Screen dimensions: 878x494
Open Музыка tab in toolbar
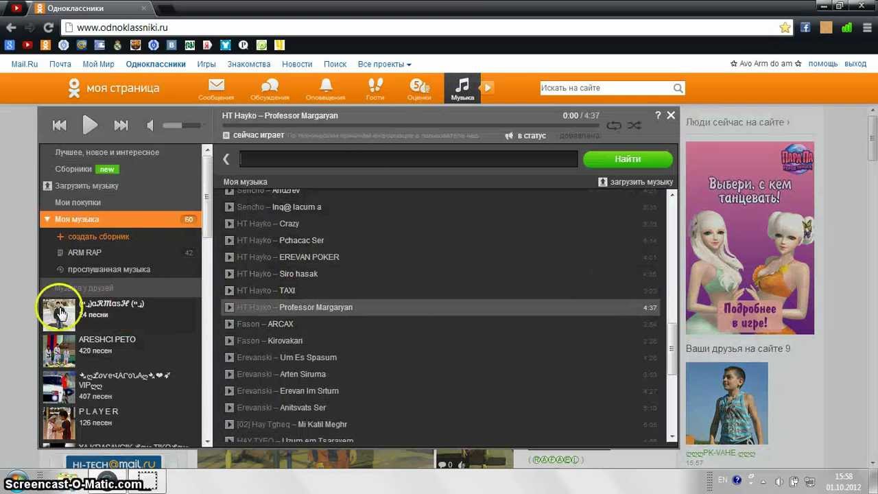tap(462, 89)
